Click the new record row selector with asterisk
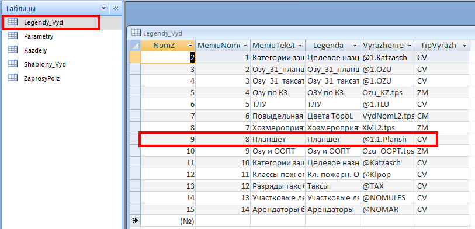This screenshot has height=229, width=475. point(135,221)
